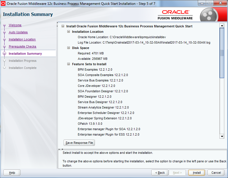Select OPatch 13.9.1.0.0
Viewport: 228px width, 178px height.
[x=90, y=124]
